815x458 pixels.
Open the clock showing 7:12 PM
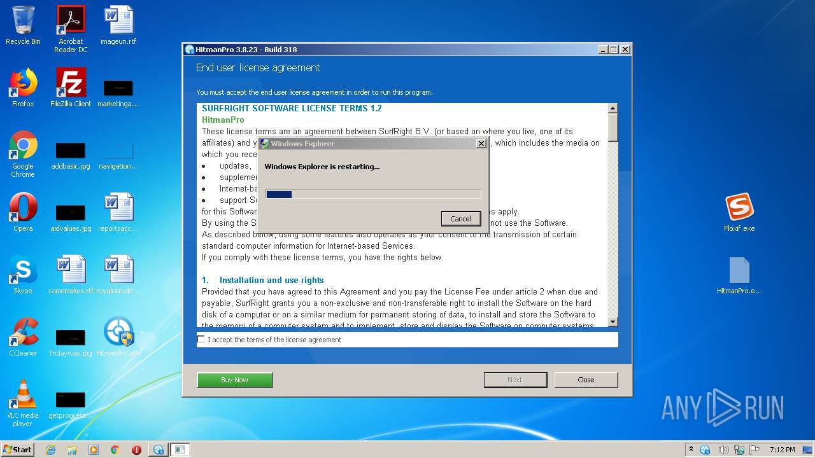782,450
